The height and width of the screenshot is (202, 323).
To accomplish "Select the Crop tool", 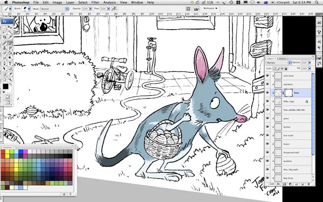I will click(x=4, y=37).
